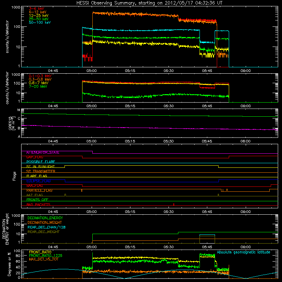Select the 7-20 MeV legend entry
The height and width of the screenshot is (282, 282).
(x=38, y=86)
